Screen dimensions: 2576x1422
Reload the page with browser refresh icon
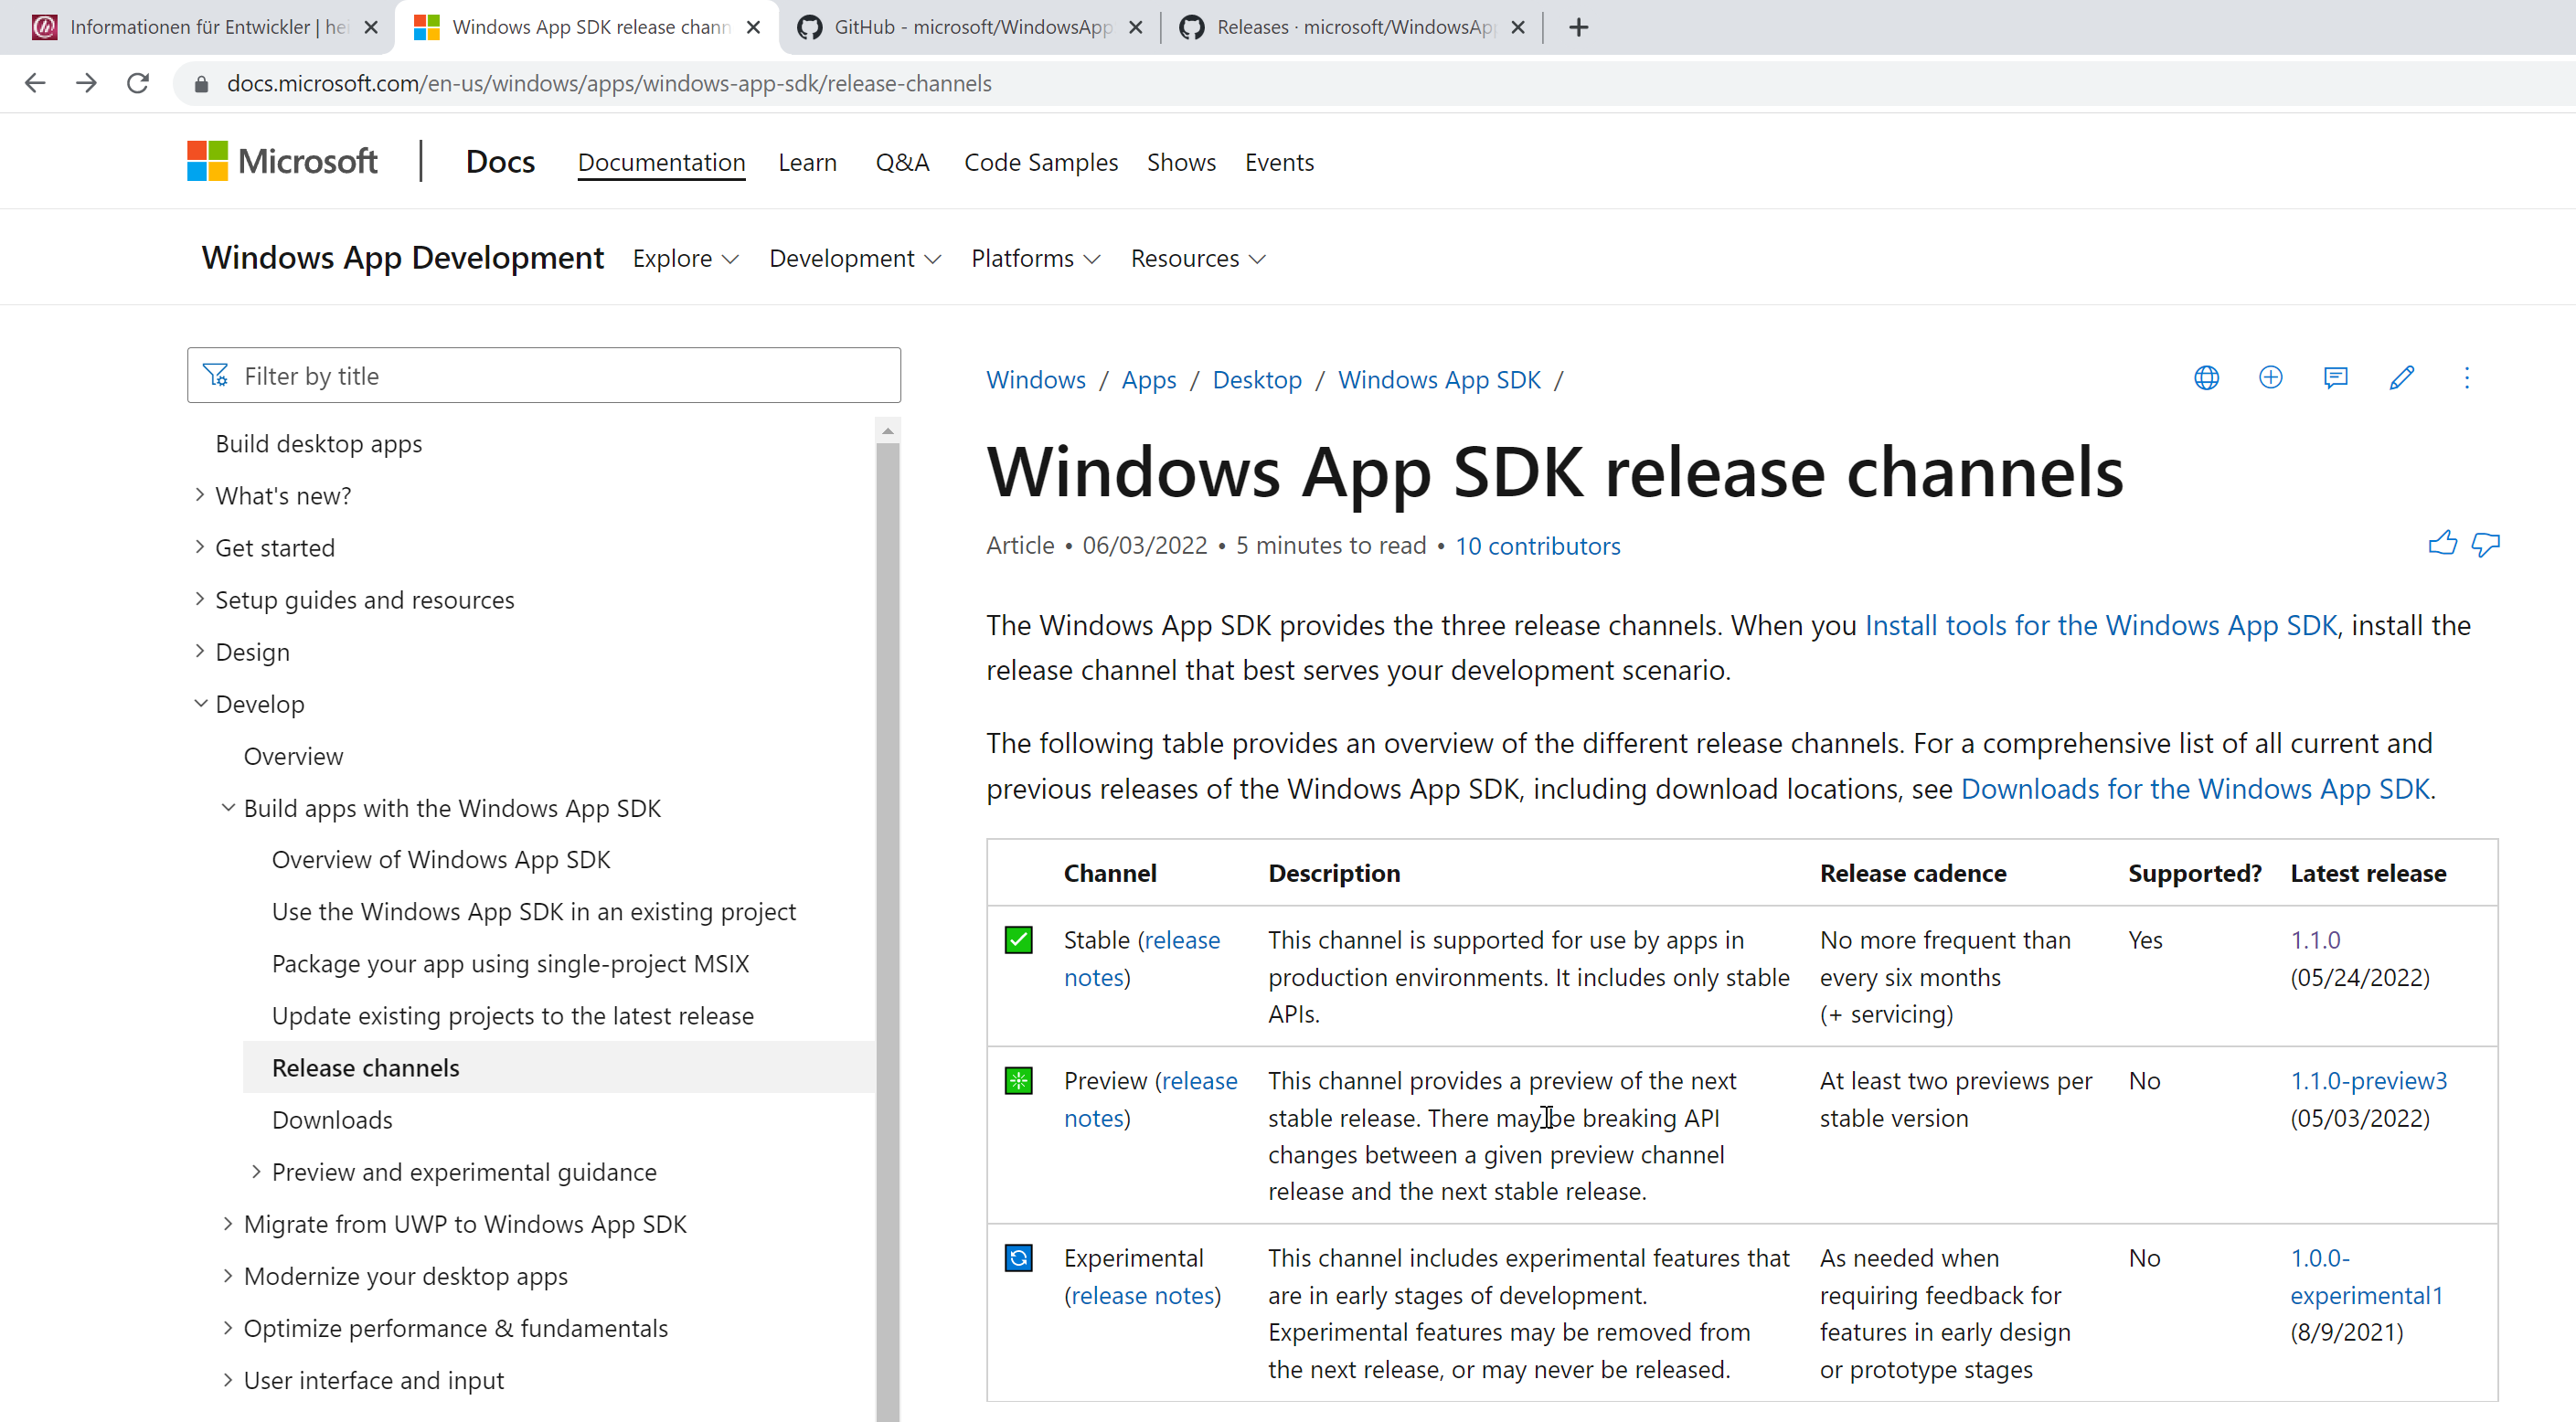point(138,83)
